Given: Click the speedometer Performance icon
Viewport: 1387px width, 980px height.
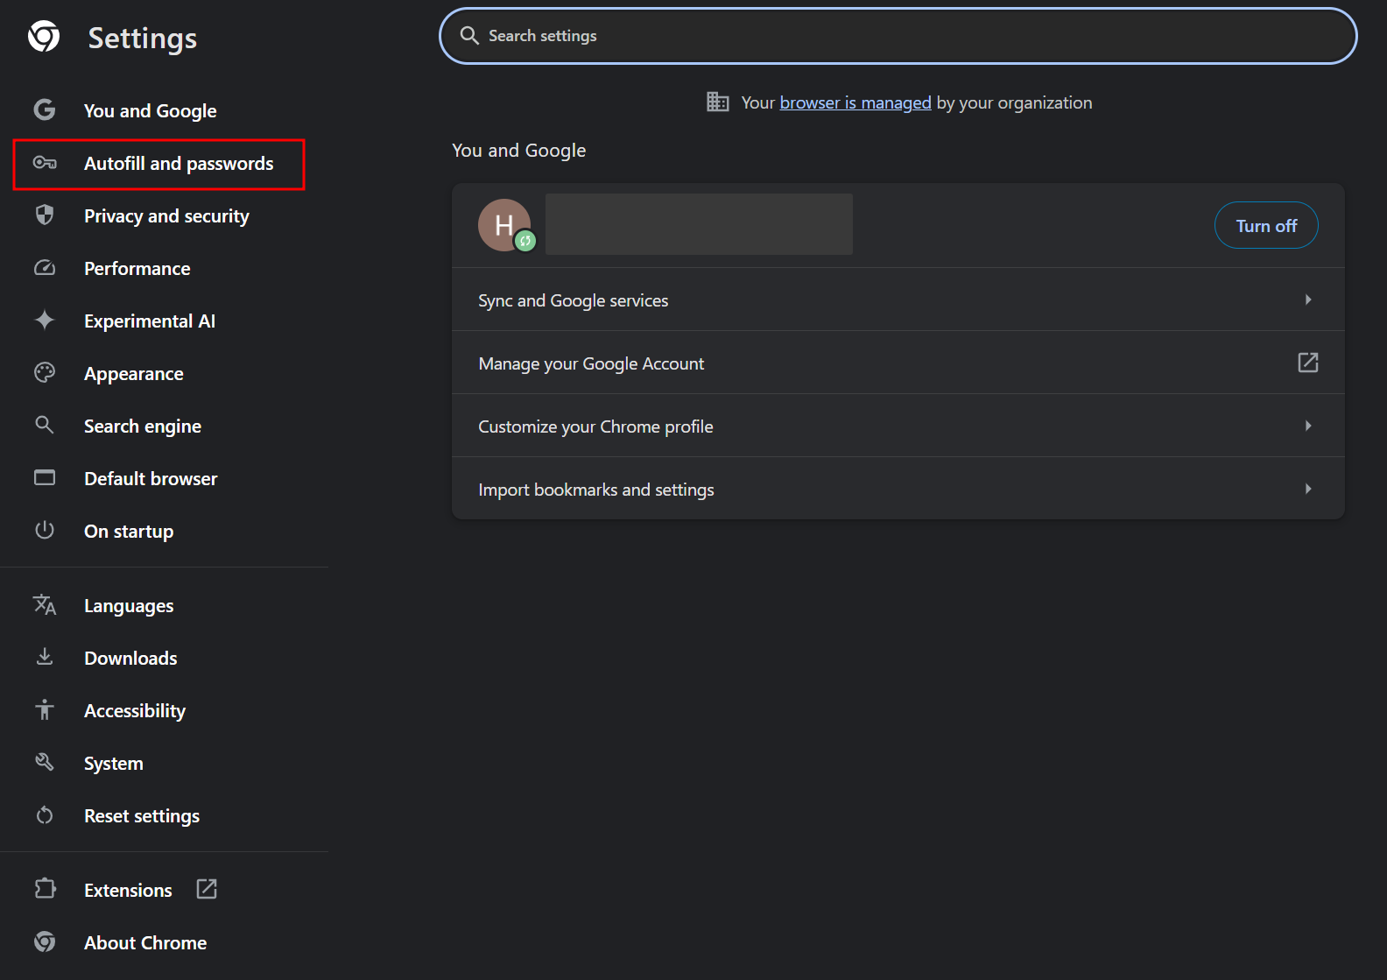Looking at the screenshot, I should pos(45,268).
